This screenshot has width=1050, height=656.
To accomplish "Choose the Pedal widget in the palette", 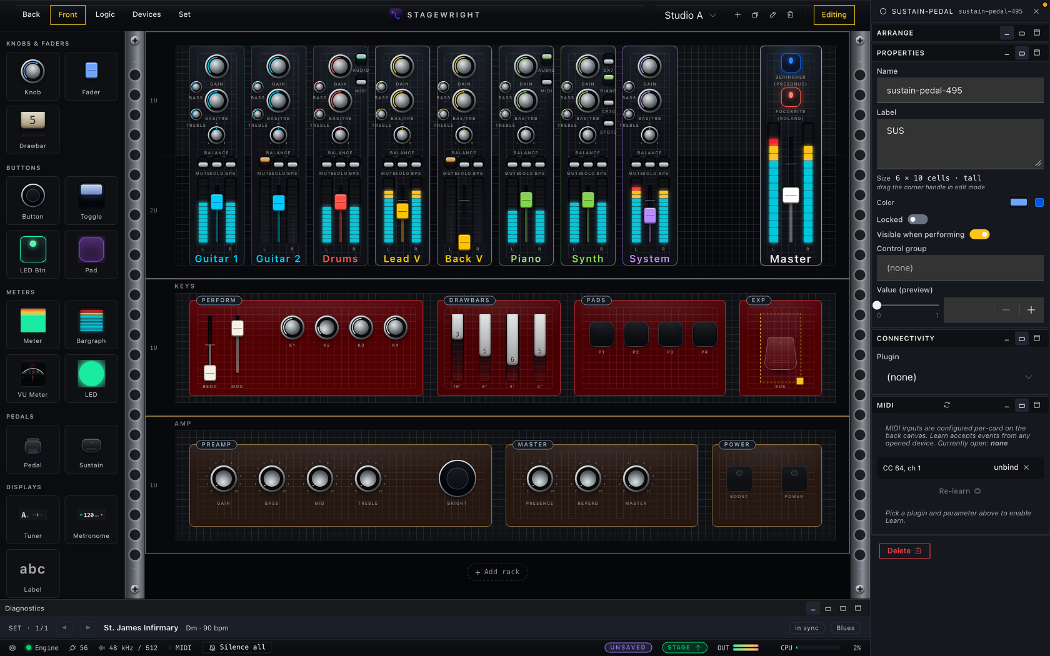I will pyautogui.click(x=32, y=449).
